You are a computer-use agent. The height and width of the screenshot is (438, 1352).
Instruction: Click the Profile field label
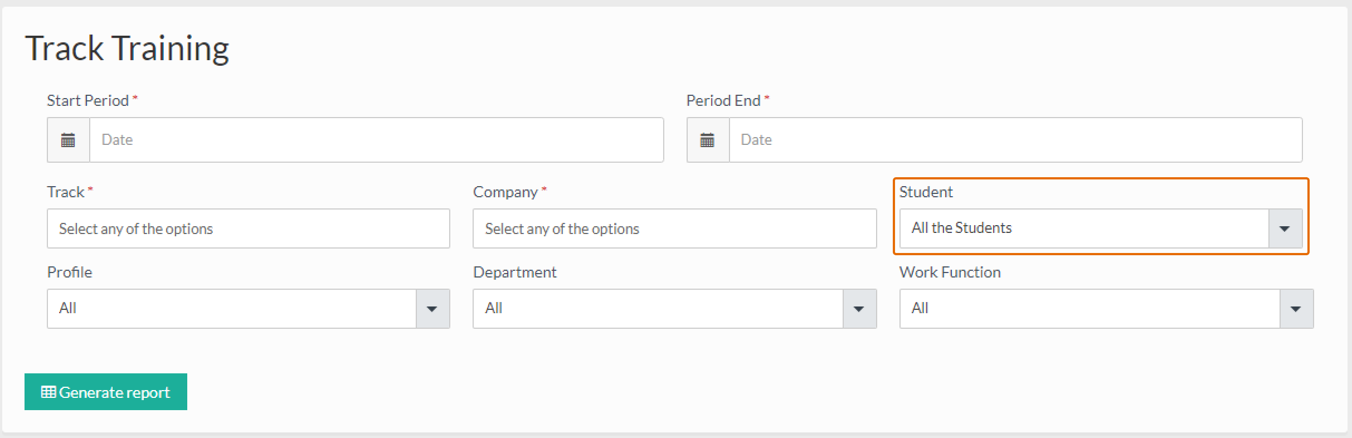click(x=70, y=272)
